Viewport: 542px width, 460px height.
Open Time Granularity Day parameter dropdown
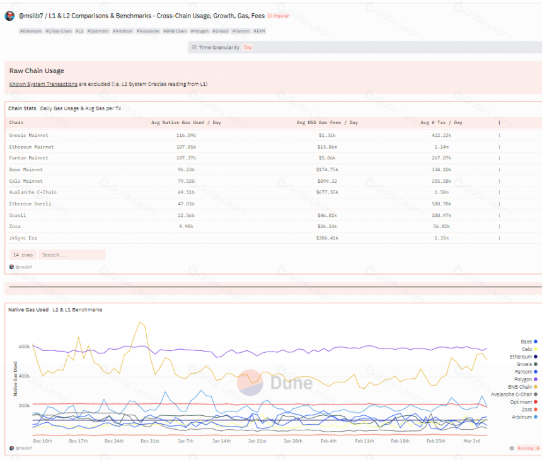(x=248, y=47)
